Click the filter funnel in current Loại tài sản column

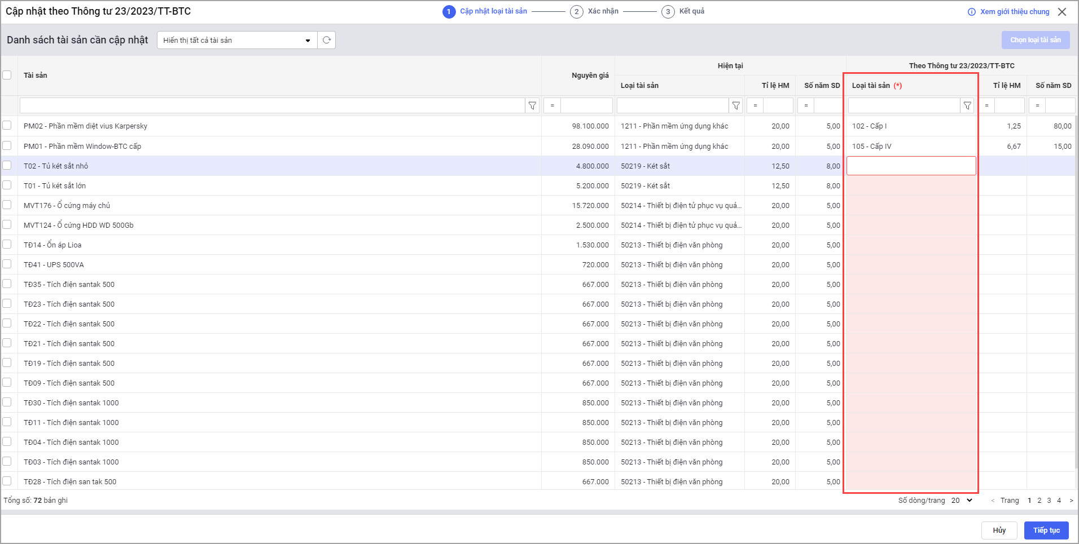tap(736, 105)
